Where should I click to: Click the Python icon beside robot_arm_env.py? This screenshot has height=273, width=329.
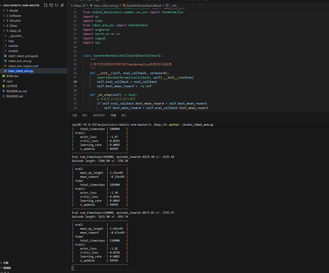click(5, 61)
